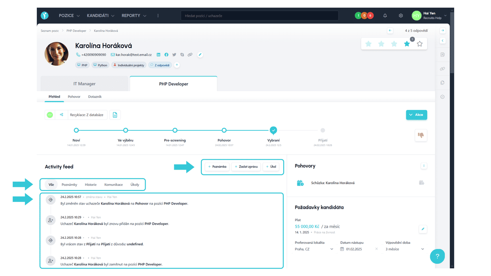Image resolution: width=491 pixels, height=276 pixels.
Task: Set rating to five stars
Action: [x=419, y=44]
